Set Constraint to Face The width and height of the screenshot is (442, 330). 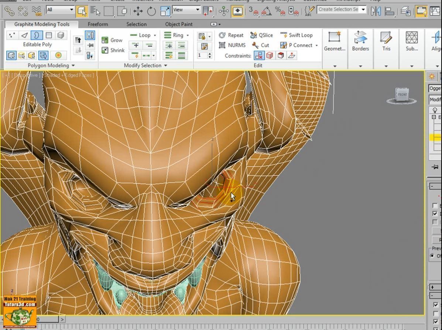click(x=281, y=55)
